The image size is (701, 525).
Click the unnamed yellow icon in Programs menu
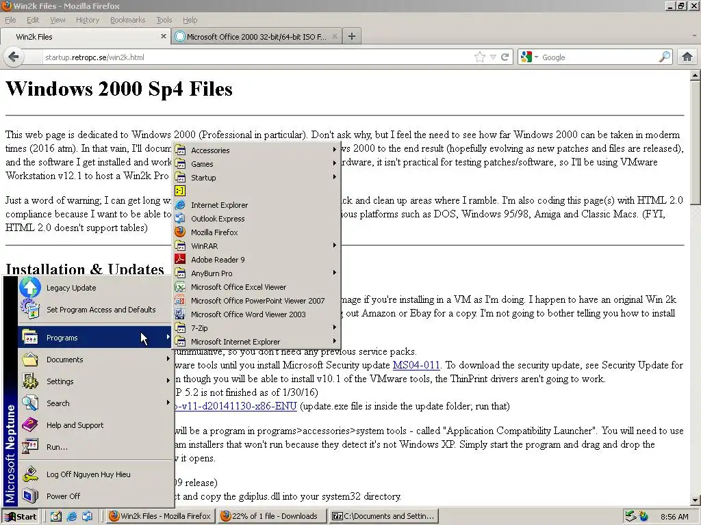pyautogui.click(x=180, y=191)
